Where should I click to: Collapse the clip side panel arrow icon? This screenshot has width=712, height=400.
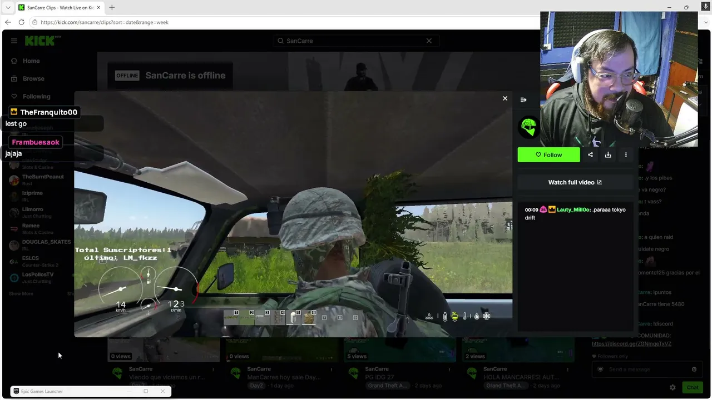click(x=523, y=100)
